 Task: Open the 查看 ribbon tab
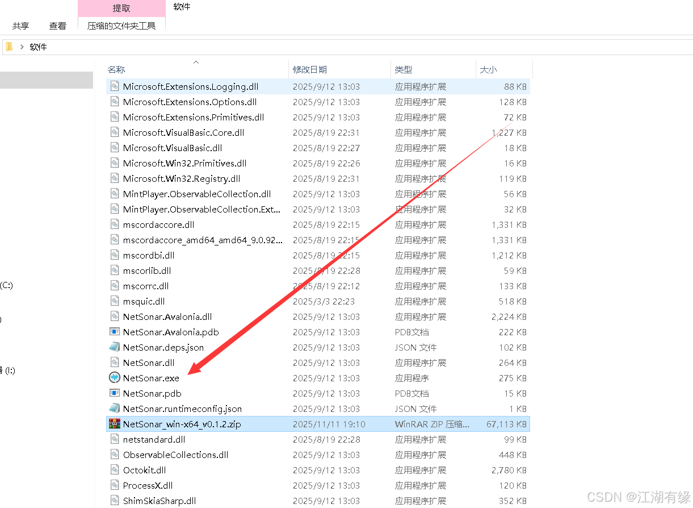tap(58, 26)
